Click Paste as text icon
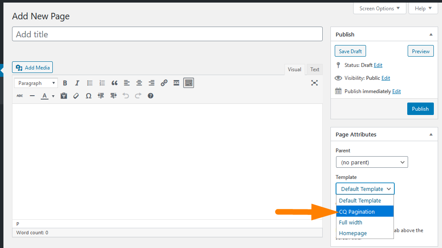The width and height of the screenshot is (442, 248). [x=64, y=96]
